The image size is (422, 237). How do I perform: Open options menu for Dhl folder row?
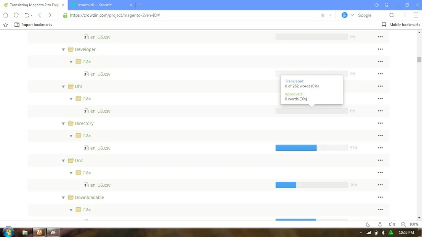[x=380, y=86]
